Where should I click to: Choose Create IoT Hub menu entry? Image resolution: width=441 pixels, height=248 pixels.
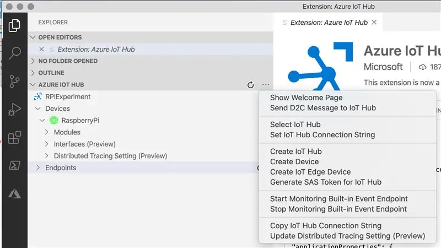pyautogui.click(x=296, y=151)
